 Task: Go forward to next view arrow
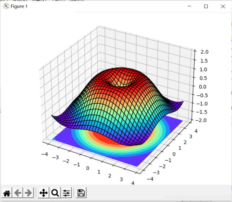coord(28,193)
